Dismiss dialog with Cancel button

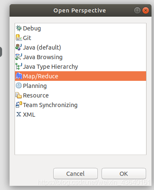[75, 174]
